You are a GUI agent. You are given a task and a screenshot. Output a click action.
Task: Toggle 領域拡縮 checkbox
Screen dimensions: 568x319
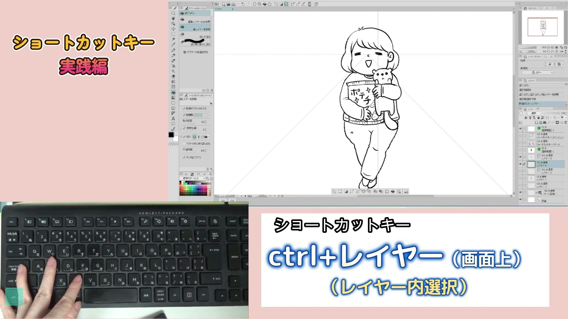(x=184, y=128)
